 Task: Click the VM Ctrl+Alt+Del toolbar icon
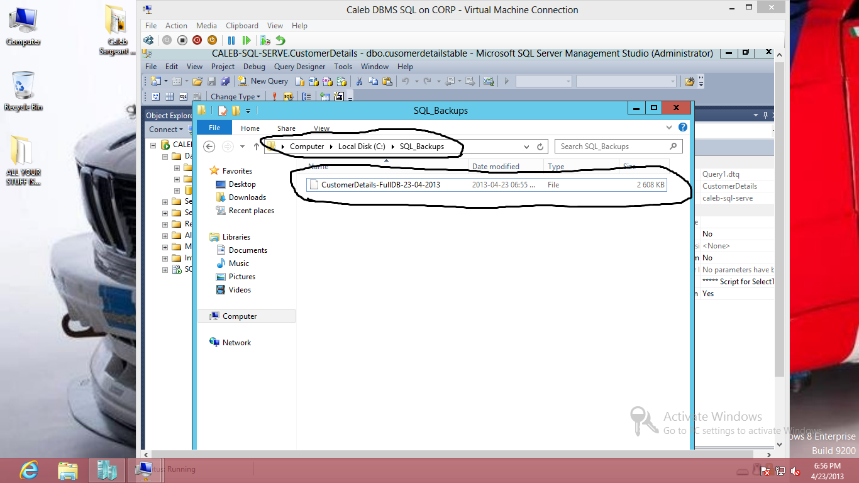point(148,40)
